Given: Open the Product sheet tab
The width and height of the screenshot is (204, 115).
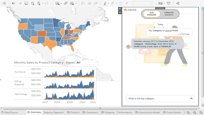Looking at the screenshot, I should [x=73, y=112].
